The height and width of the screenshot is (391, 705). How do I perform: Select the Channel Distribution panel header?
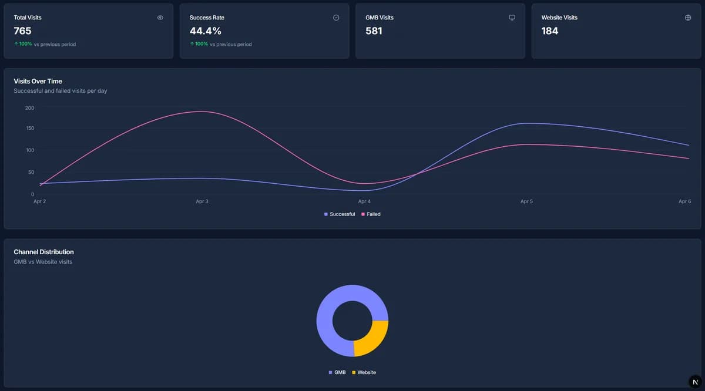pyautogui.click(x=43, y=252)
